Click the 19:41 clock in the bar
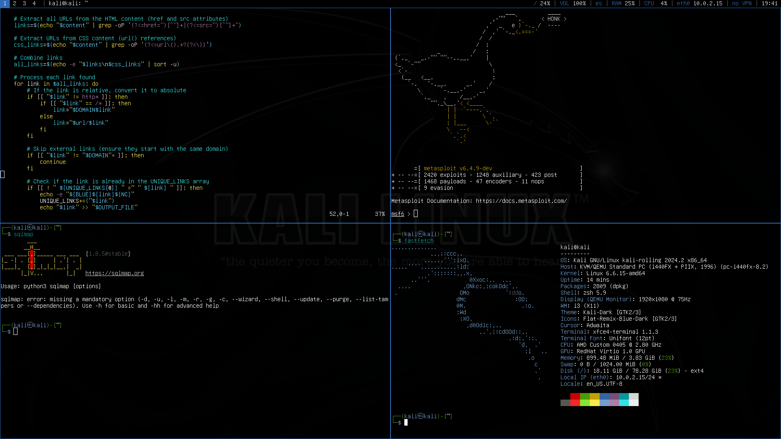The height and width of the screenshot is (439, 781). [770, 3]
